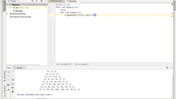The height and width of the screenshot is (99, 176).
Task: Pin the Run tab with pin icon
Action: pos(8,90)
